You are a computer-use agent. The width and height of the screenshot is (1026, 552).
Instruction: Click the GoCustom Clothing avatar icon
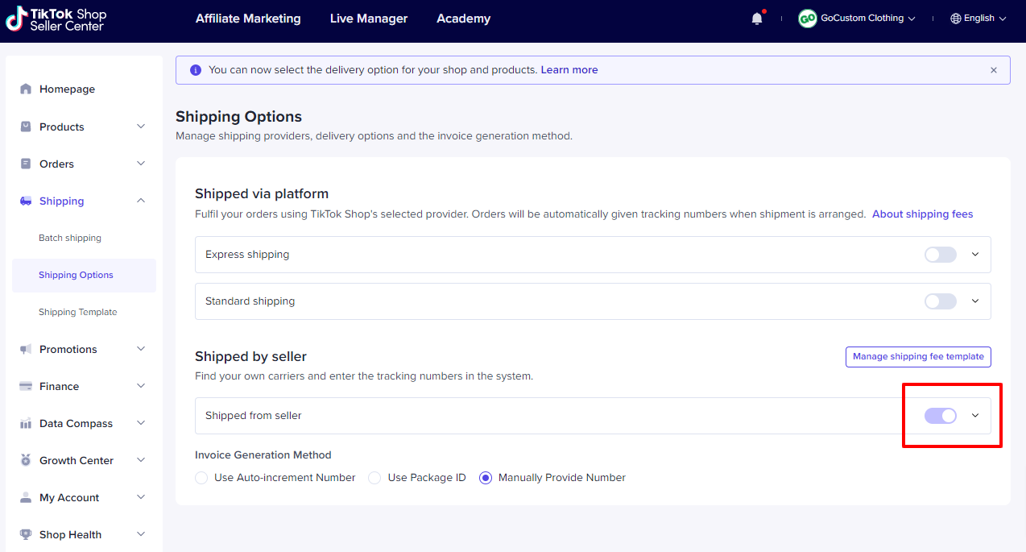pyautogui.click(x=808, y=19)
